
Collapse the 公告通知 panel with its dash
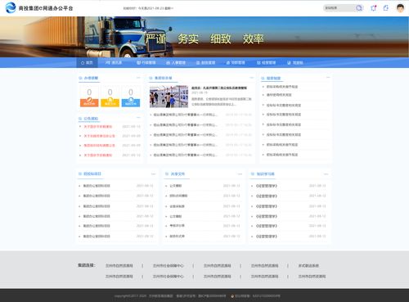click(138, 118)
